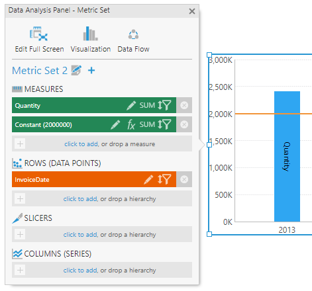This screenshot has height=291, width=312.
Task: Click plus box under Rows (Data Points)
Action: tap(20, 198)
